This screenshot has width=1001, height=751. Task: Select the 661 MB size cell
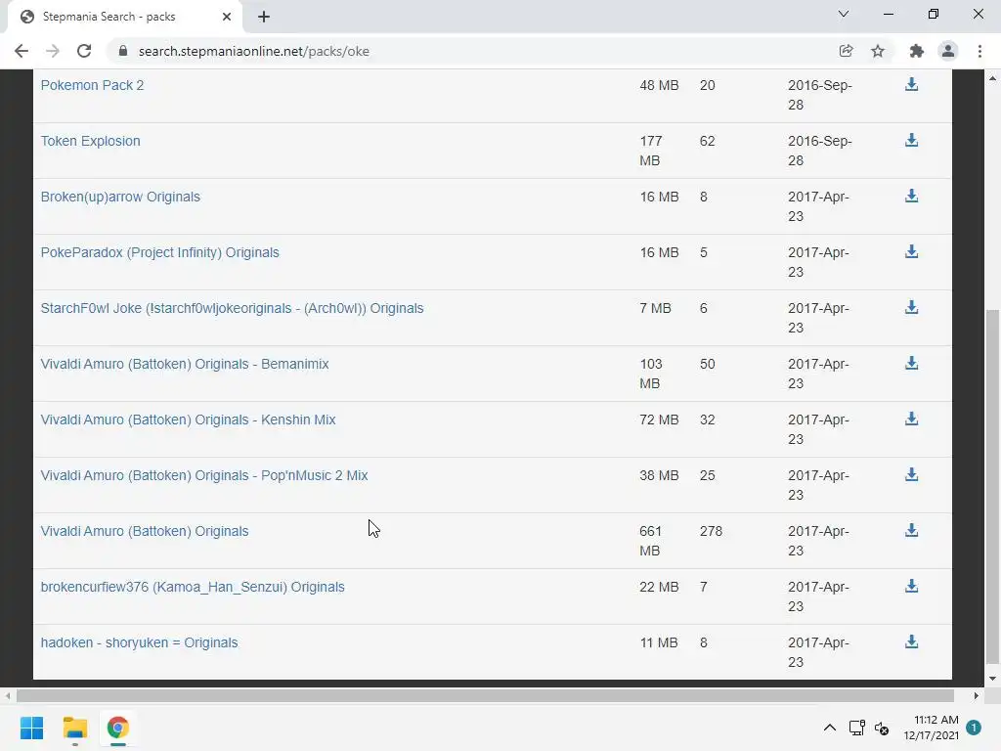(x=650, y=541)
